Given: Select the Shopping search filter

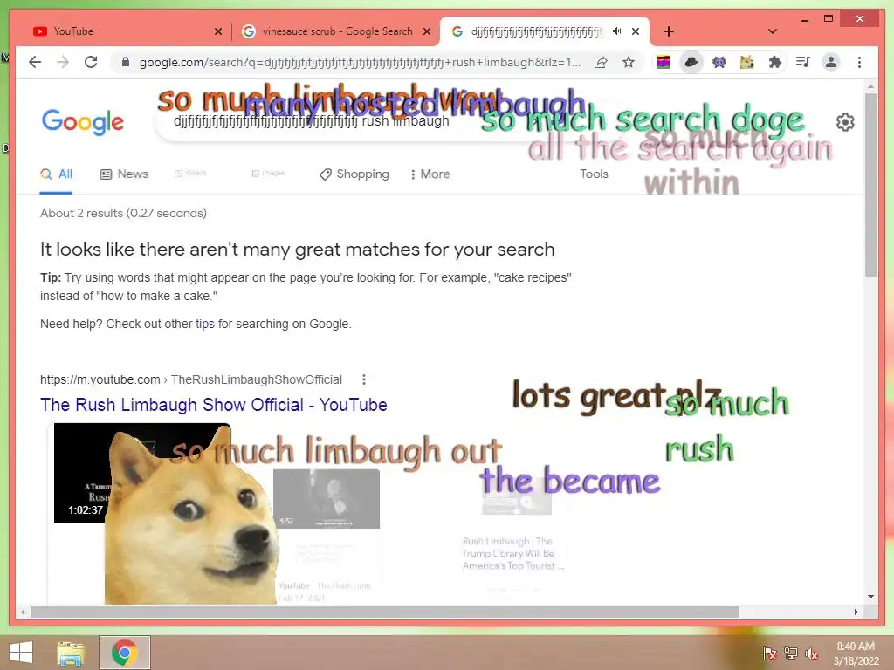Looking at the screenshot, I should tap(354, 174).
